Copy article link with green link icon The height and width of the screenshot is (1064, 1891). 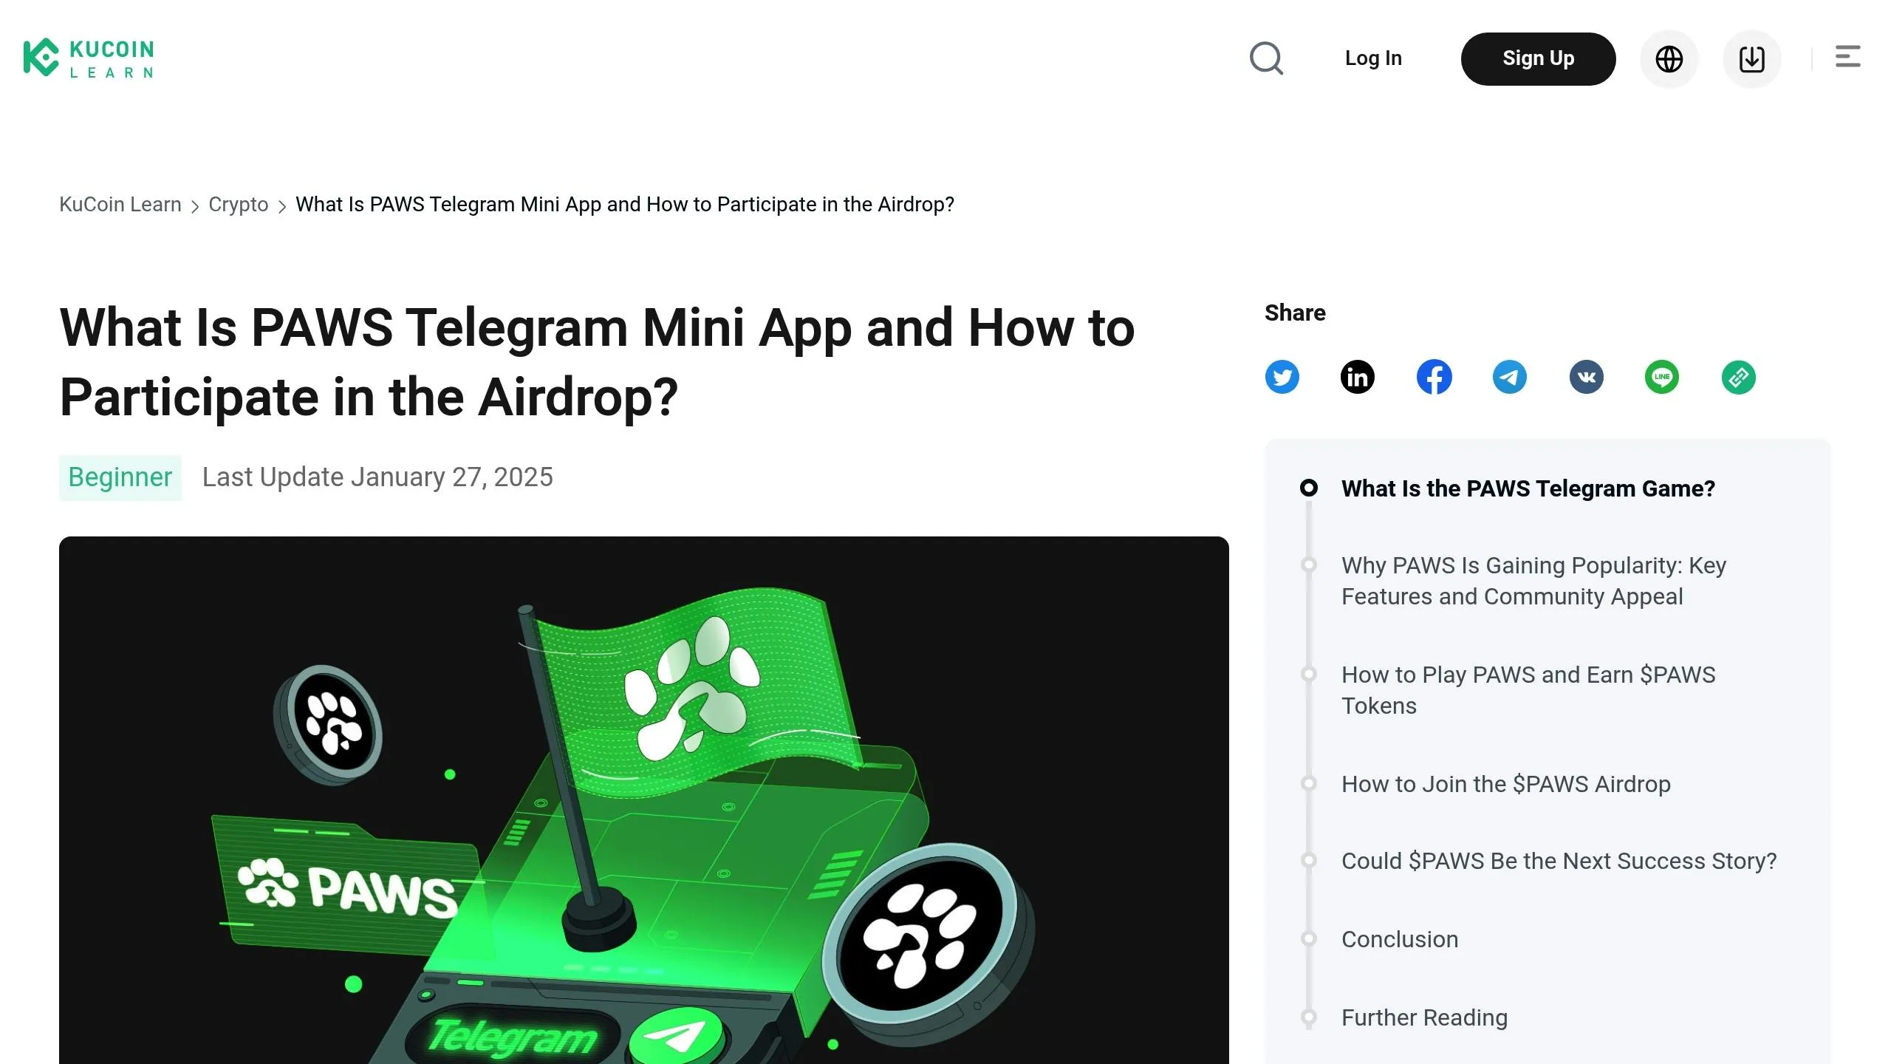click(1738, 377)
